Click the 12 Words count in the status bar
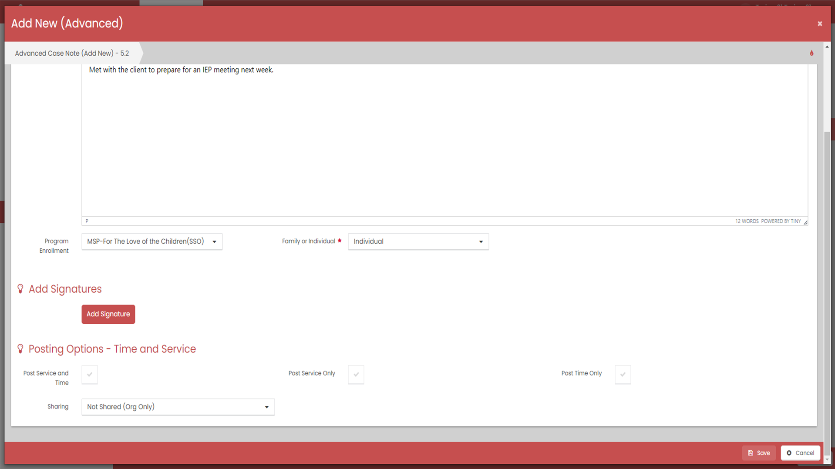The image size is (835, 469). pos(747,221)
